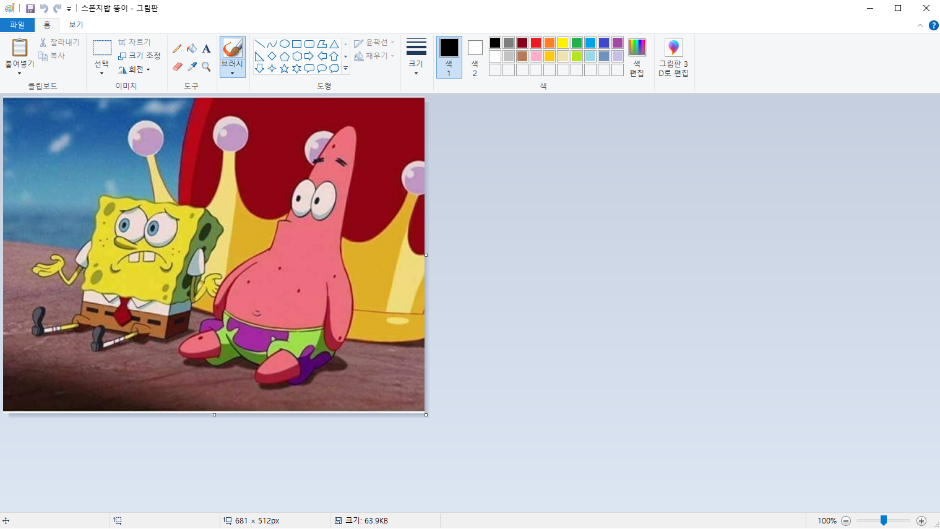Image resolution: width=940 pixels, height=529 pixels.
Task: Save the file from quick access toolbar
Action: pos(30,9)
